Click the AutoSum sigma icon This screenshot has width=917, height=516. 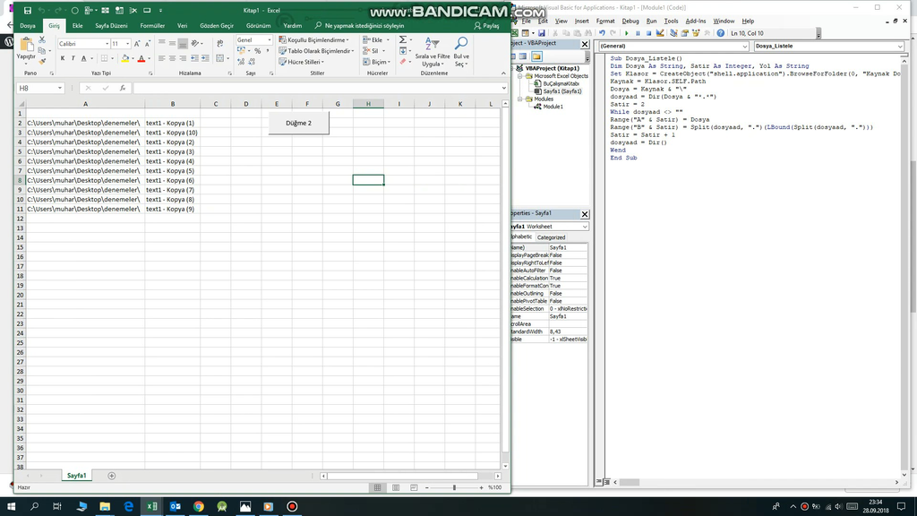pyautogui.click(x=402, y=39)
